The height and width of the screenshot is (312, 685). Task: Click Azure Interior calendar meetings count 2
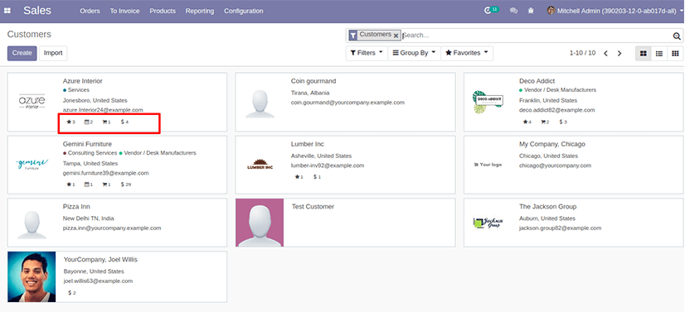pos(89,122)
